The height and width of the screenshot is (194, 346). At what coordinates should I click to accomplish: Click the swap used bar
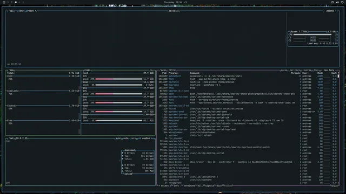(x=119, y=85)
